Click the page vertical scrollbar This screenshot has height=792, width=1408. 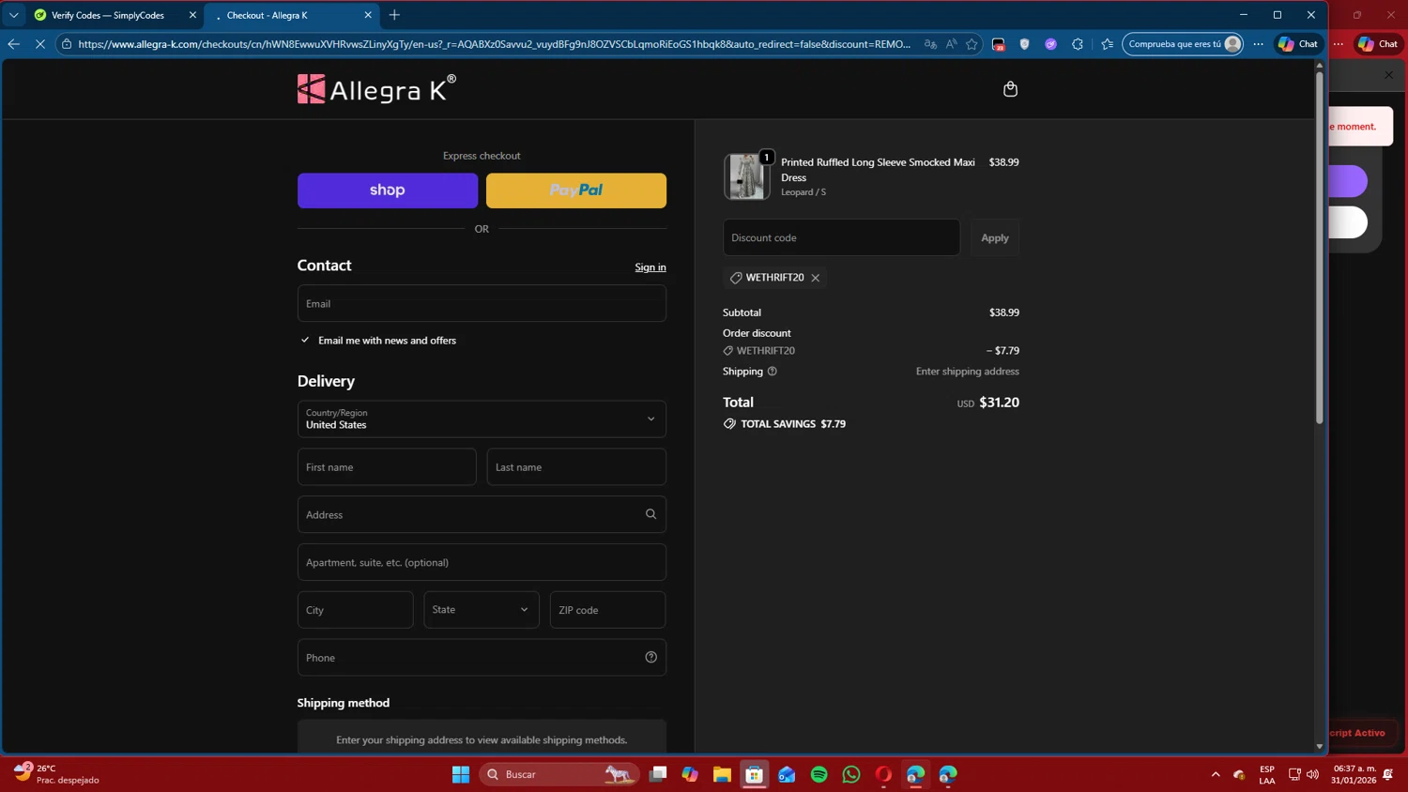(x=1319, y=248)
